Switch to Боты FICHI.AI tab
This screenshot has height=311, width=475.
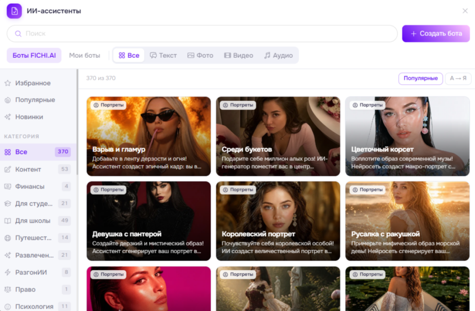coord(34,56)
